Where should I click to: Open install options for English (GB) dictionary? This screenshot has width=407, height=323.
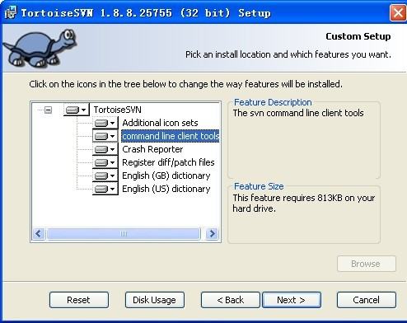[105, 176]
